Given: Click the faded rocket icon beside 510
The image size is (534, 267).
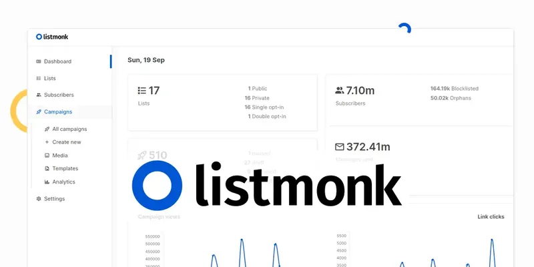Looking at the screenshot, I should coord(142,156).
